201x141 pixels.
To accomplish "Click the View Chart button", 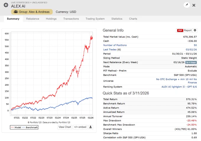I will [65, 127].
